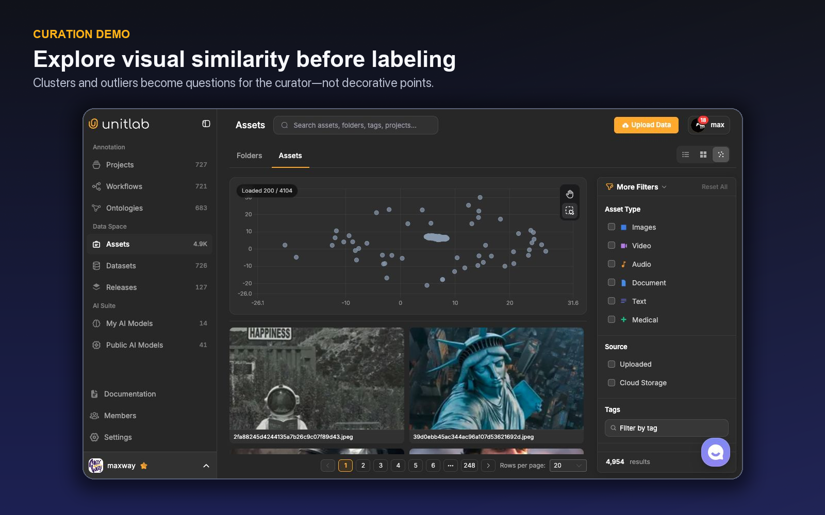
Task: Select the region zoom selection tool
Action: [570, 211]
